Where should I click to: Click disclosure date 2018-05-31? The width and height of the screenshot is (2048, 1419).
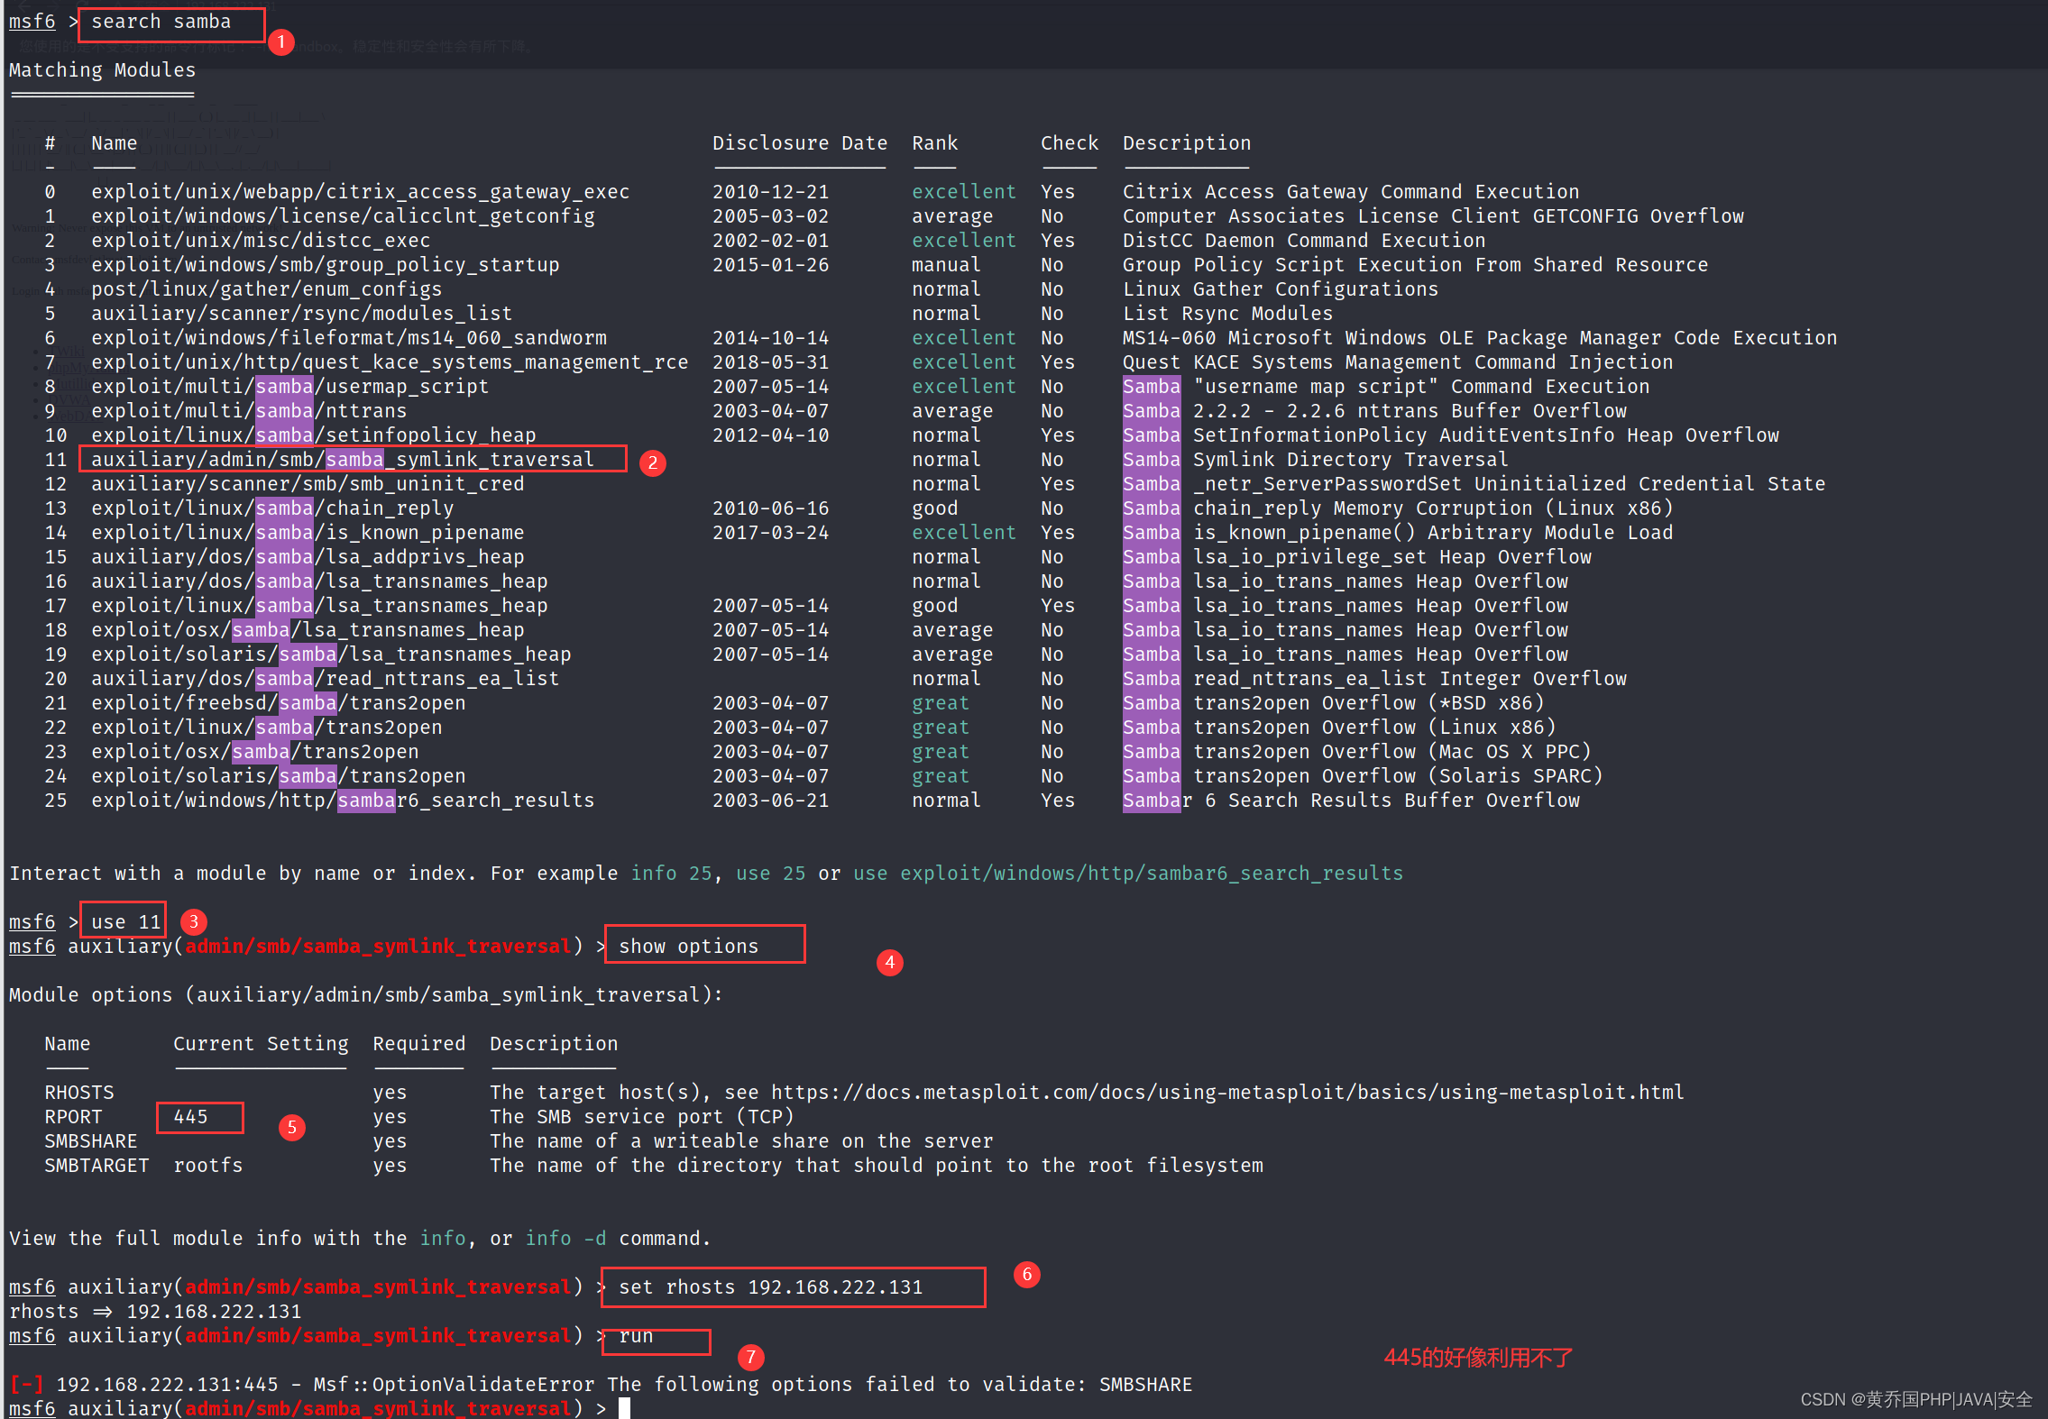771,362
